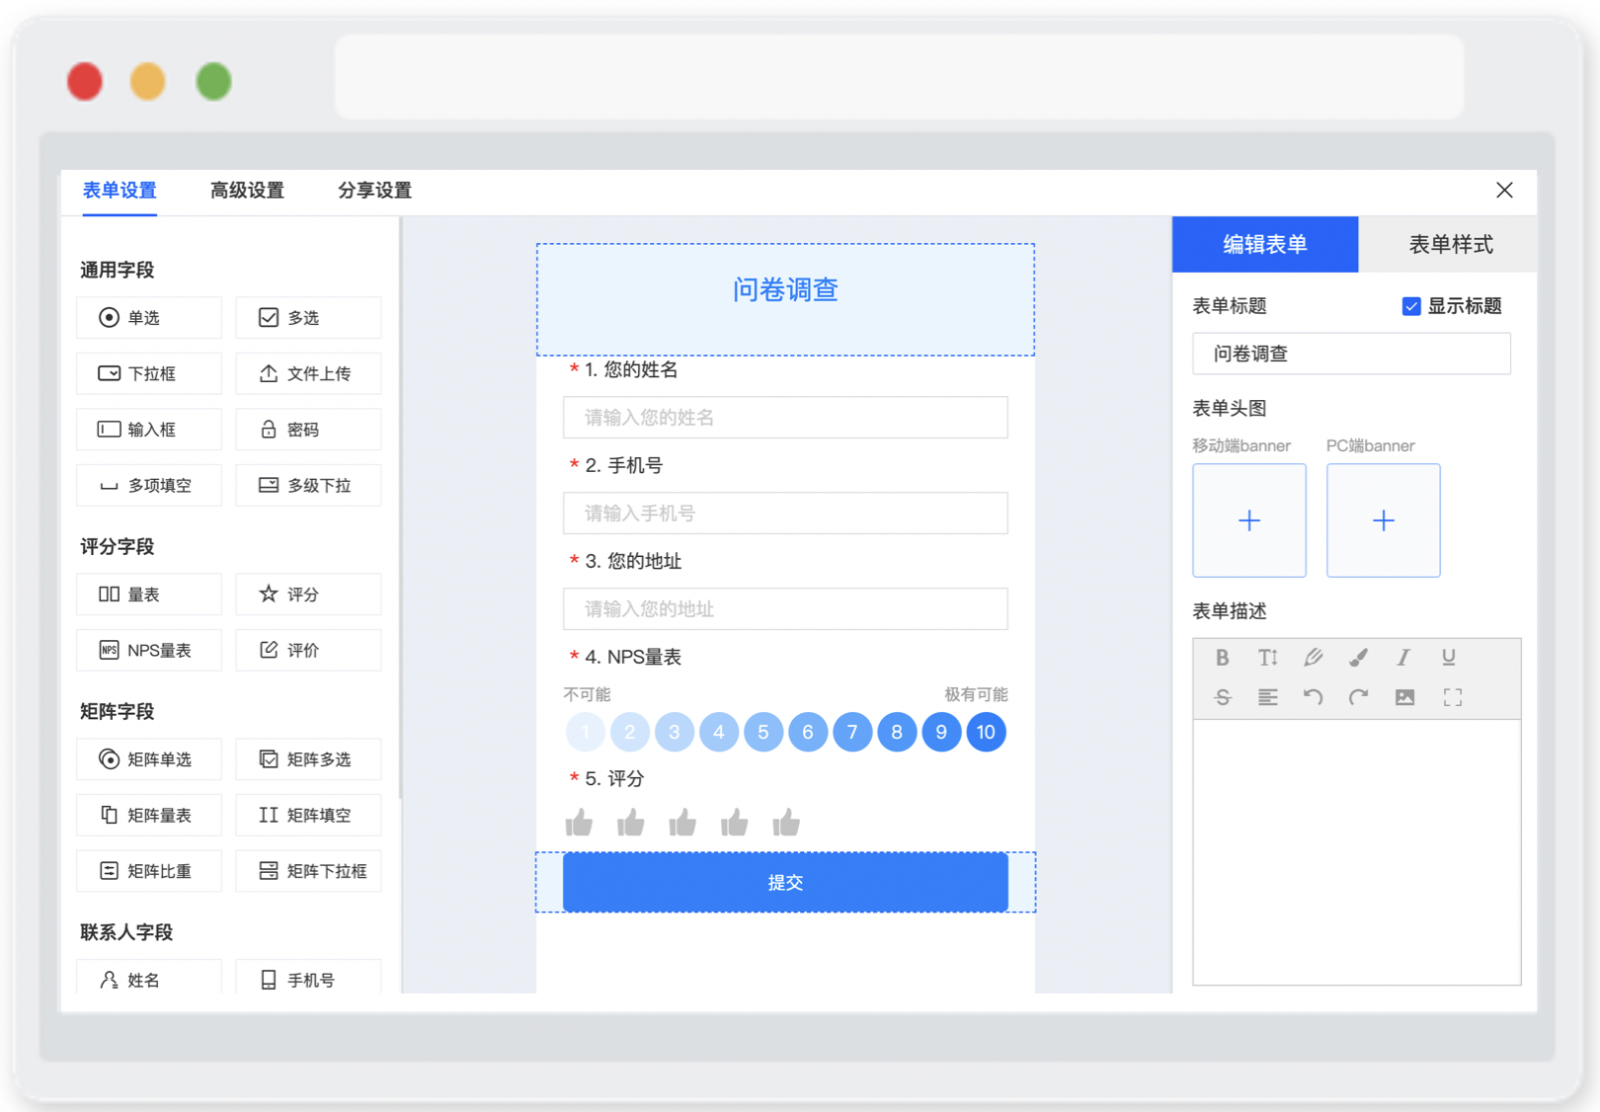The width and height of the screenshot is (1600, 1112).
Task: Add the 下拉框 dropdown field
Action: point(149,373)
